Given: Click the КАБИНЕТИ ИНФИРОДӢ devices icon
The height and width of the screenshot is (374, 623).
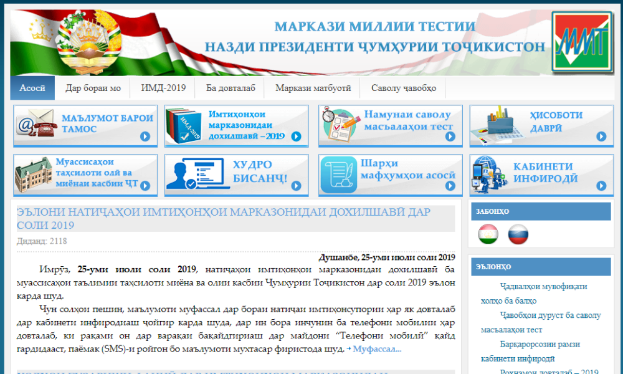Looking at the screenshot, I should click(x=490, y=175).
